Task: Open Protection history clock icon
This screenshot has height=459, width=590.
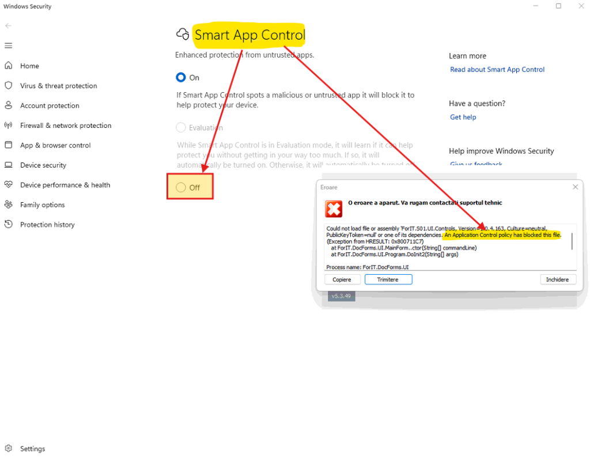Action: pos(8,225)
